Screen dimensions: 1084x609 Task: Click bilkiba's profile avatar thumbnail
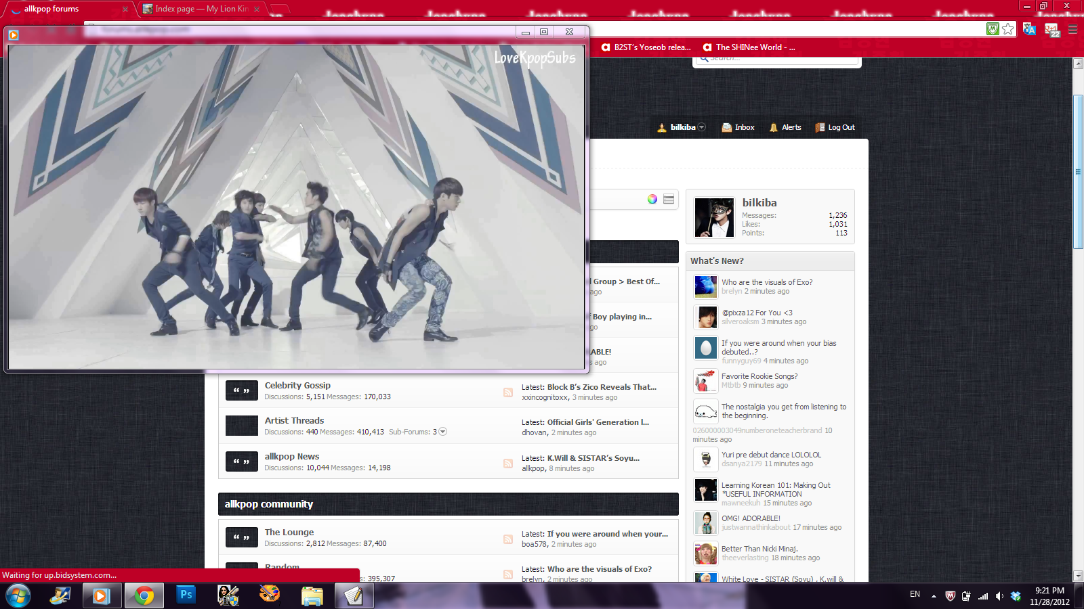click(714, 217)
